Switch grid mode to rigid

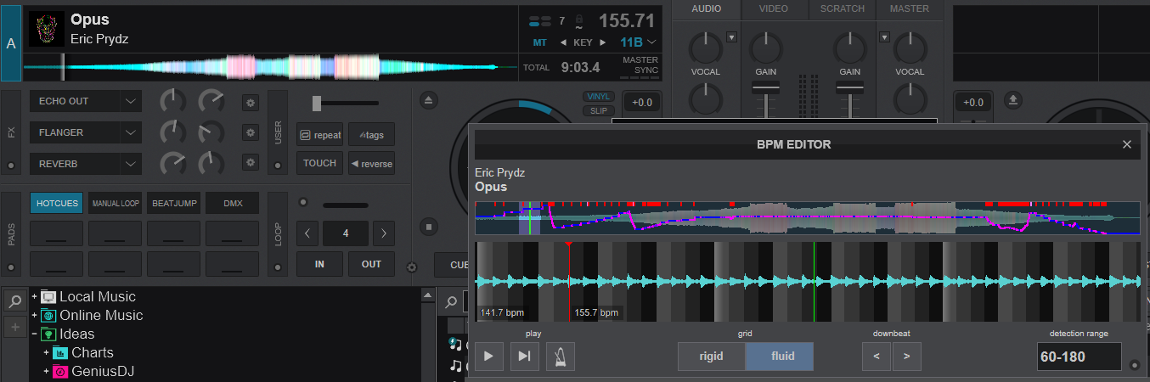(711, 357)
